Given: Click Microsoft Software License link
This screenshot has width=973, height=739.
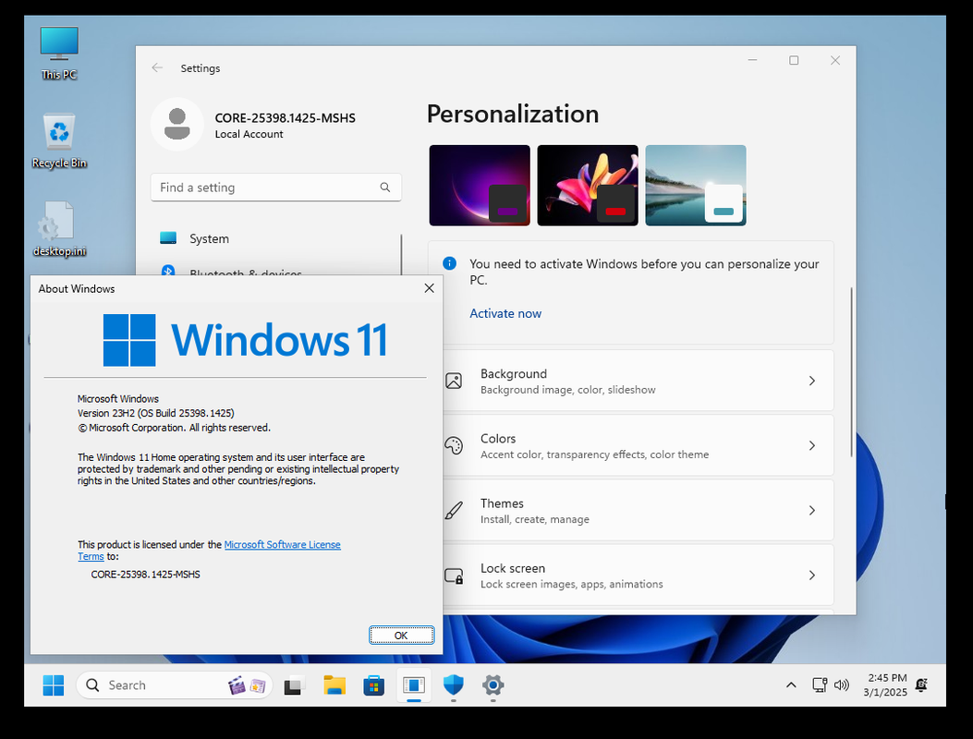Looking at the screenshot, I should pos(283,544).
